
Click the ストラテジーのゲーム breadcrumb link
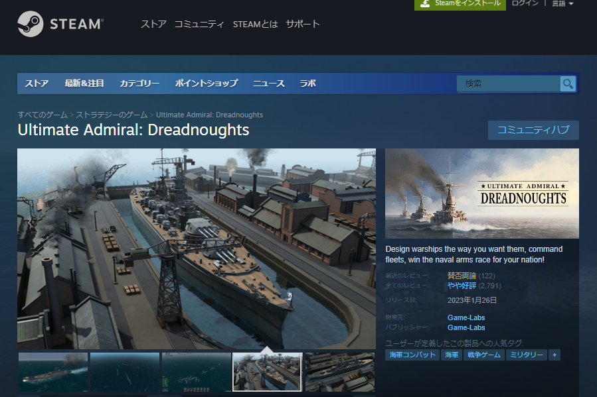pyautogui.click(x=112, y=115)
